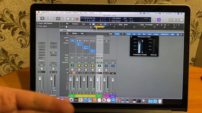Expand Region MIDI Defaults disclosure triangle

[x=38, y=23]
